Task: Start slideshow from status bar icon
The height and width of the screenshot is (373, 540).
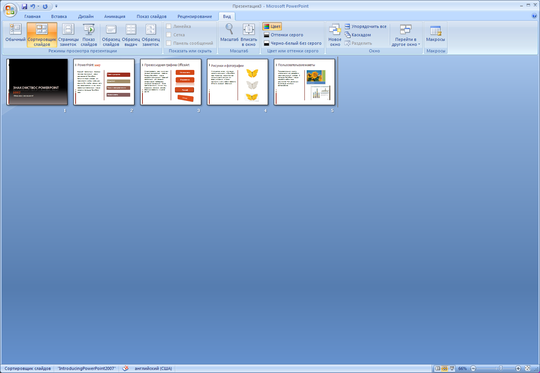Action: [452, 368]
